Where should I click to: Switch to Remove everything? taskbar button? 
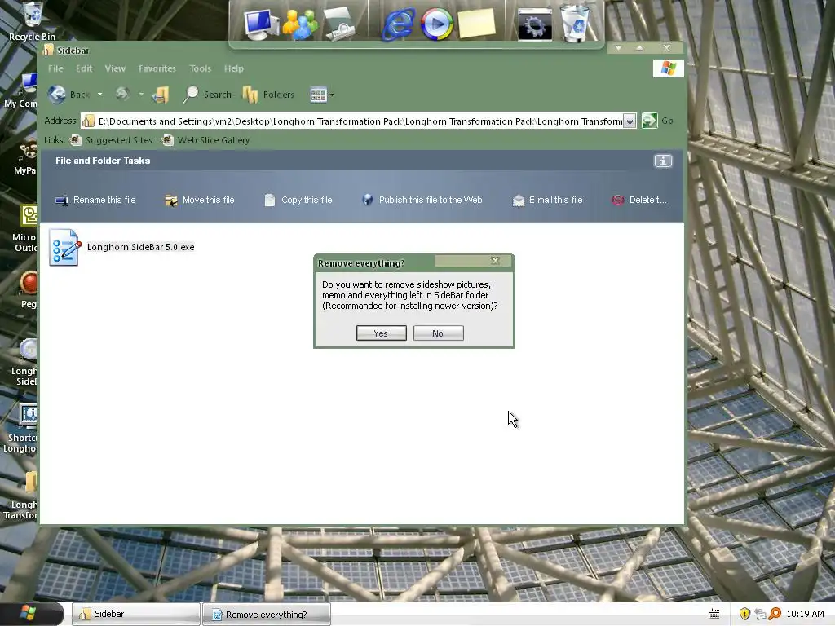point(267,615)
